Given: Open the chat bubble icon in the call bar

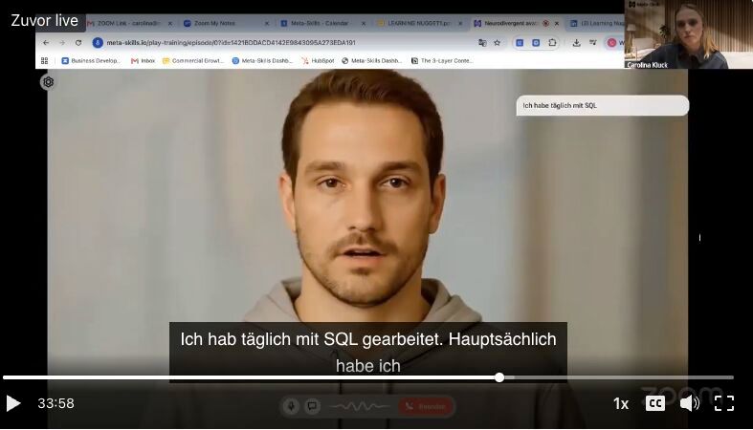Looking at the screenshot, I should coord(312,406).
